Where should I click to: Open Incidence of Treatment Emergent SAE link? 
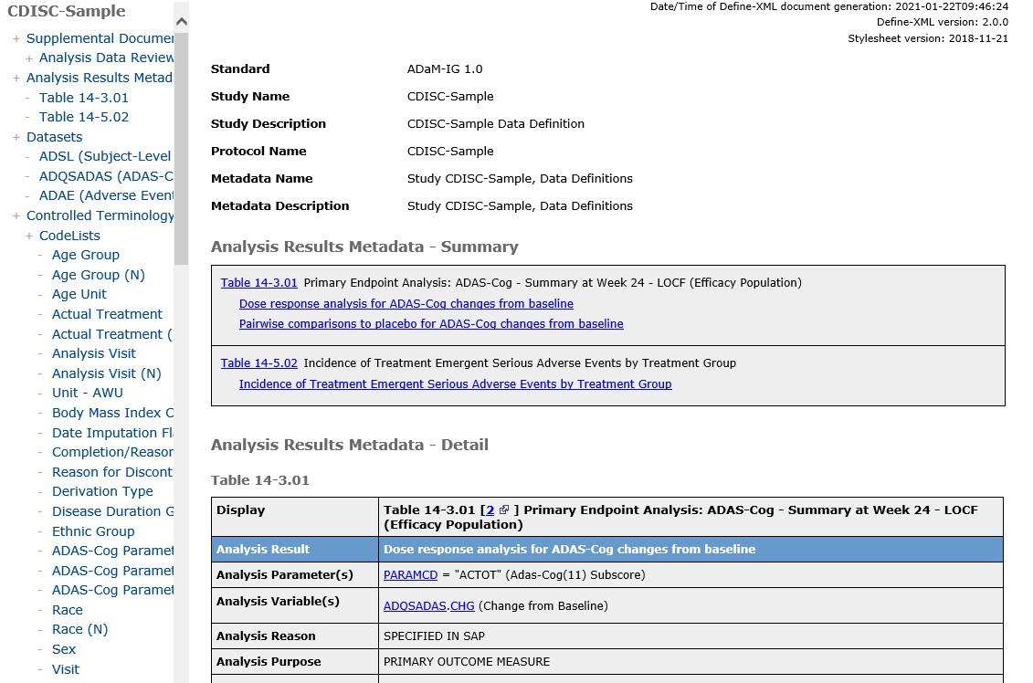[x=455, y=384]
